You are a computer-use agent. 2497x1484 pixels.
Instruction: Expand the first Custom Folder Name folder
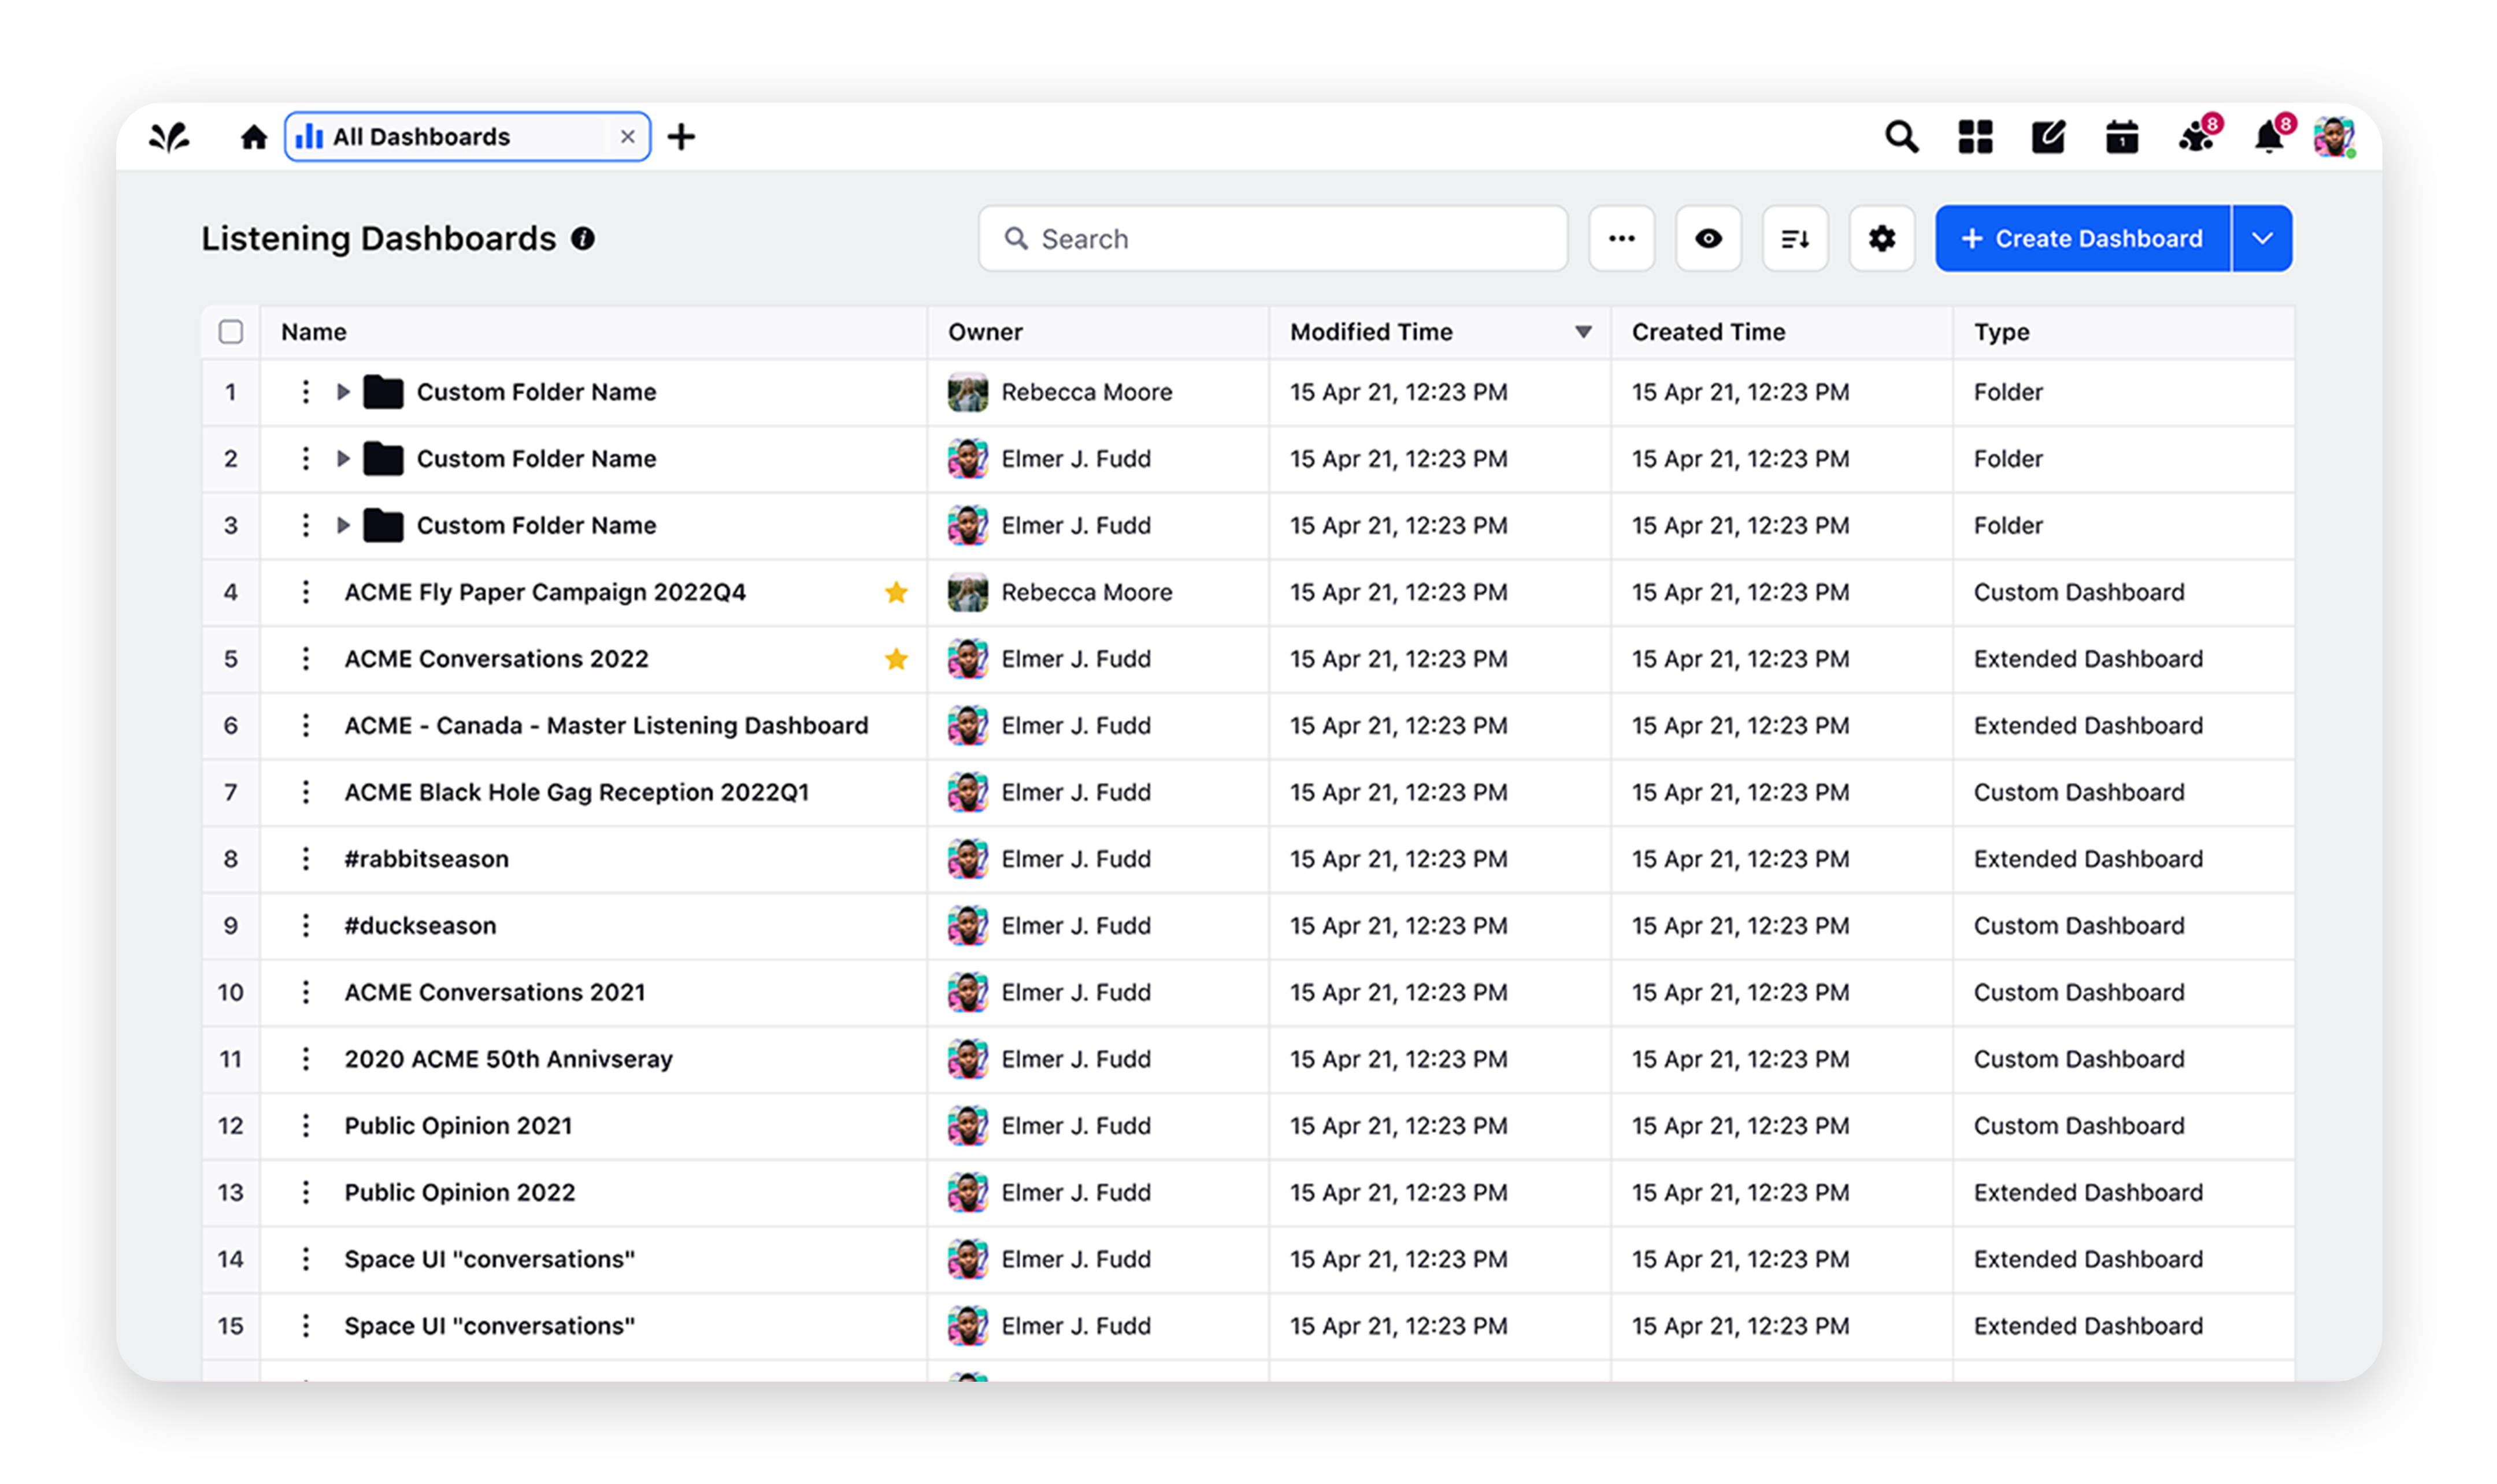[x=343, y=392]
